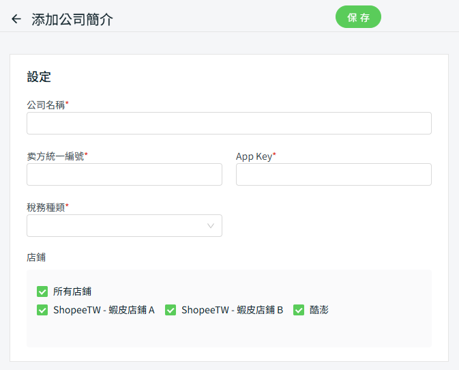Click the 酷澎 label text
Viewport: 459px width, 370px height.
pos(319,310)
